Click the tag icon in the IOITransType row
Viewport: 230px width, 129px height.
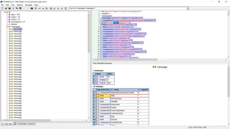coord(98,99)
